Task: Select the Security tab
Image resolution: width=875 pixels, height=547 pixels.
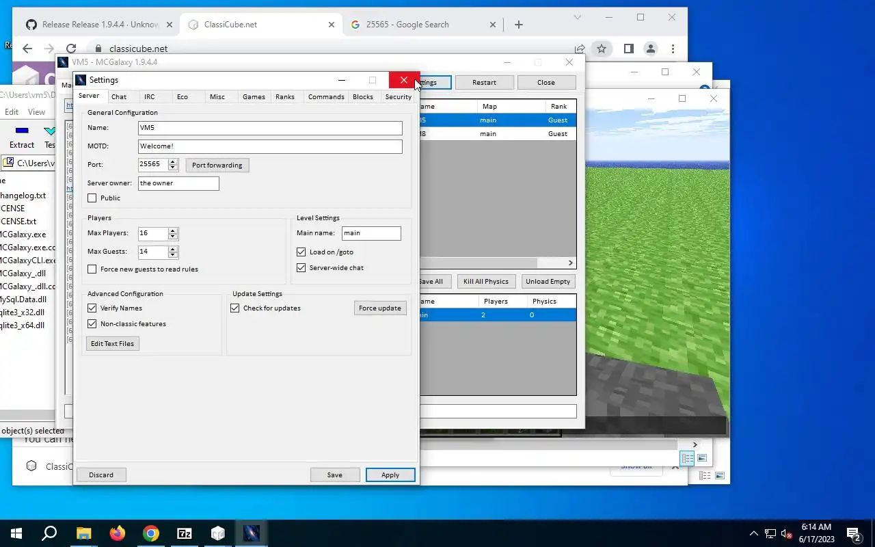Action: [398, 96]
